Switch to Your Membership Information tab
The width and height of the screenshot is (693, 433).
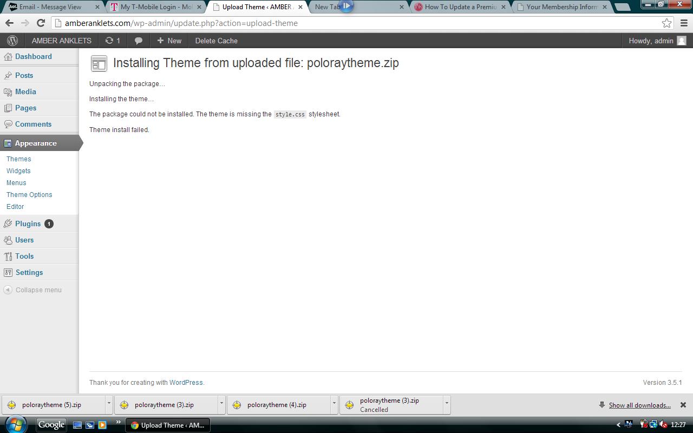tap(562, 7)
